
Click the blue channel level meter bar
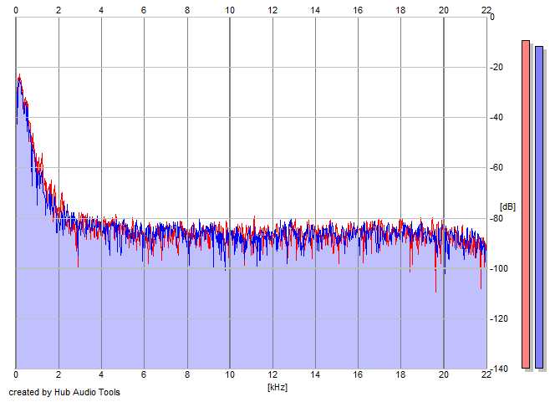pyautogui.click(x=539, y=207)
